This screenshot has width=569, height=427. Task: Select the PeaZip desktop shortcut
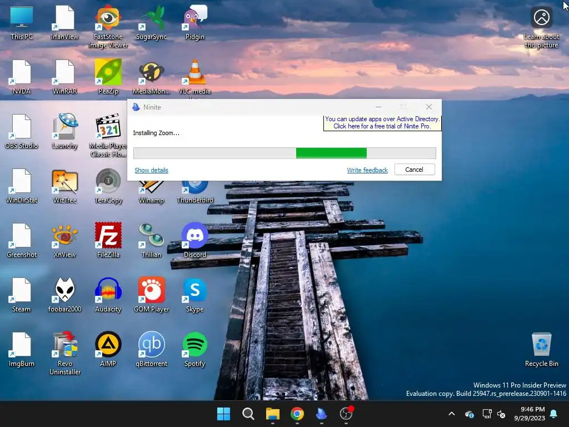108,77
